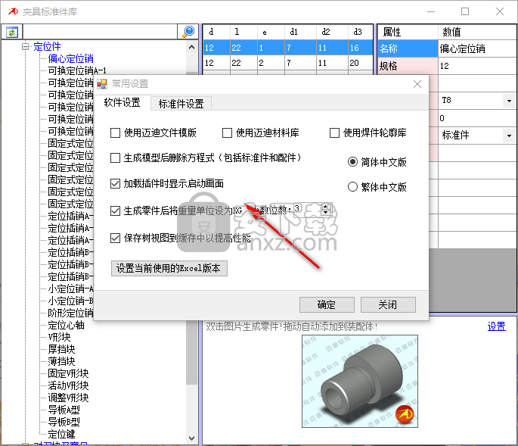Click the refresh icon above the tree

pos(12,32)
